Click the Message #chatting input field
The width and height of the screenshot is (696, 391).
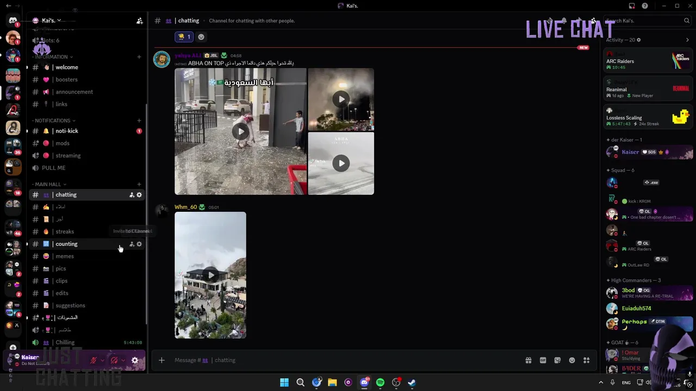coord(348,360)
